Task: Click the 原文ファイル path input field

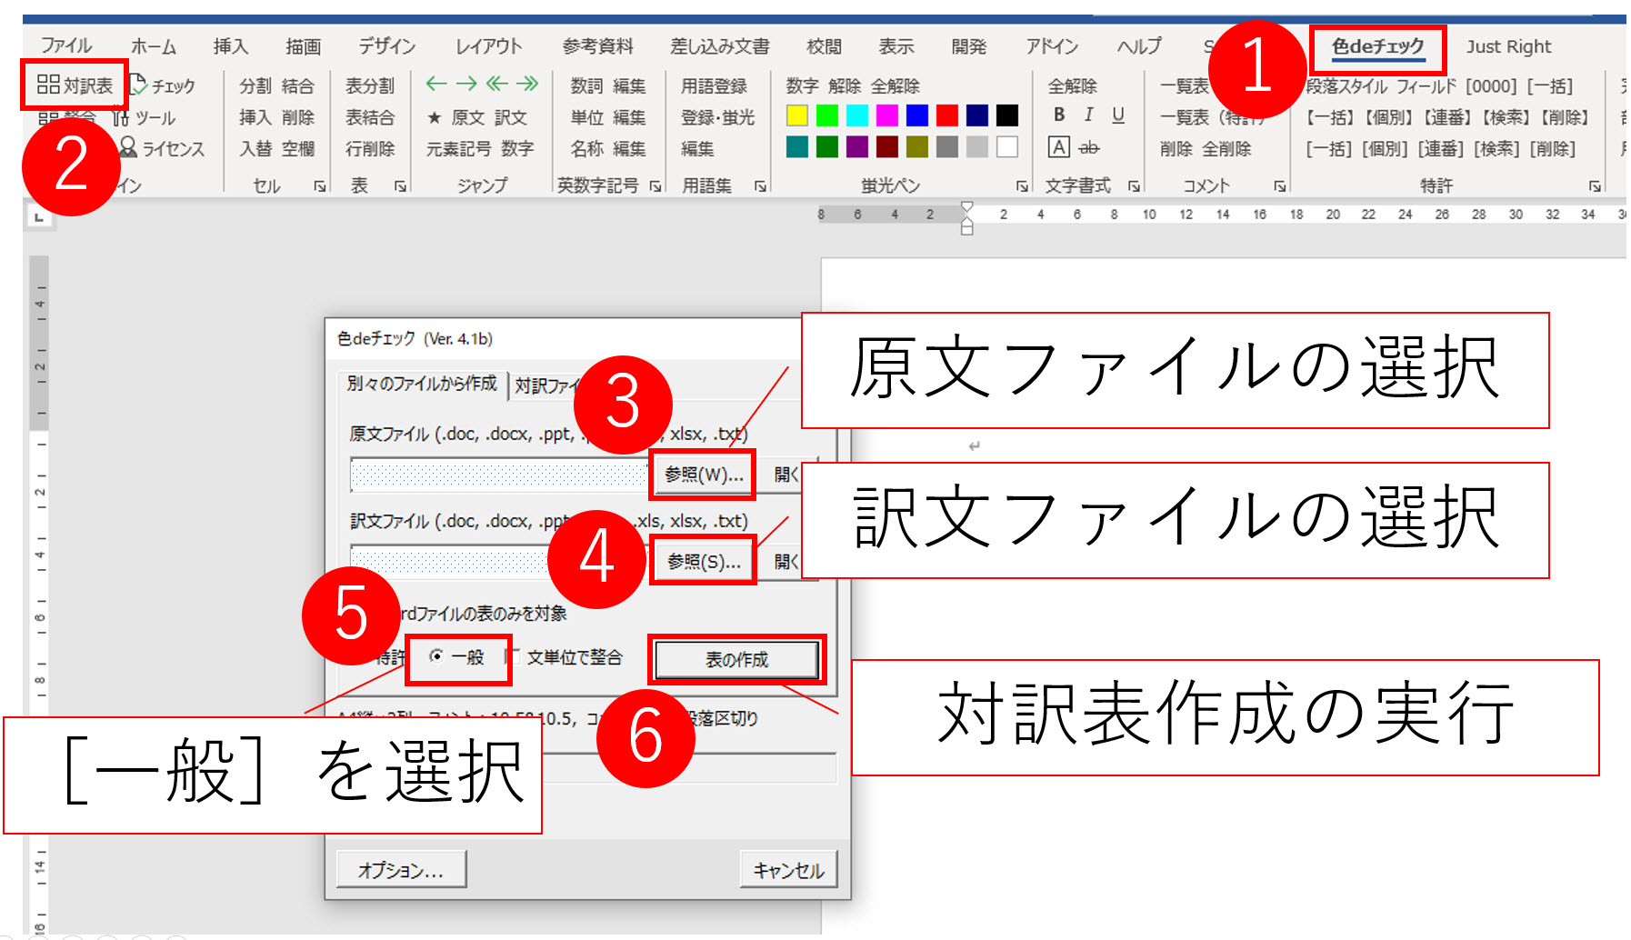Action: coord(498,474)
